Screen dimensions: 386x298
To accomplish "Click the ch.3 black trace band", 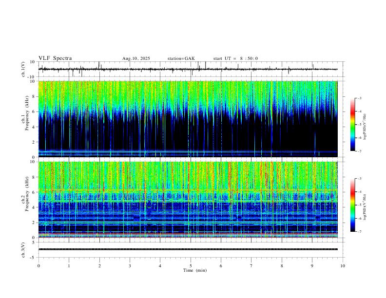I will (188, 249).
